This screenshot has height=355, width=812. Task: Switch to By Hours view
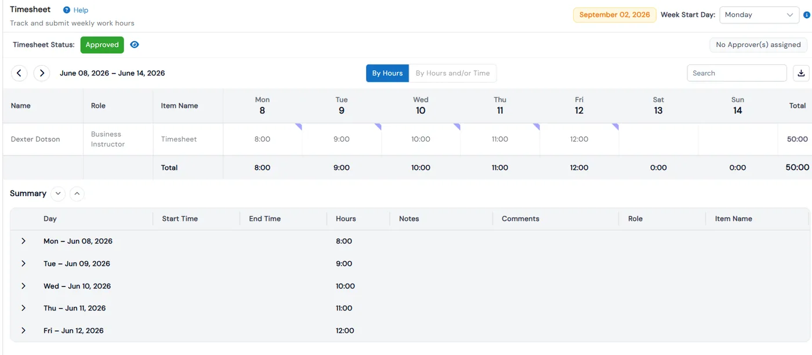(x=387, y=73)
